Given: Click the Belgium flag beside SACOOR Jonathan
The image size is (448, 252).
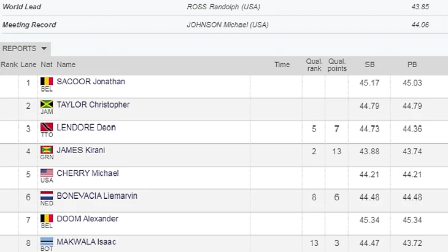Looking at the screenshot, I should 47,81.
